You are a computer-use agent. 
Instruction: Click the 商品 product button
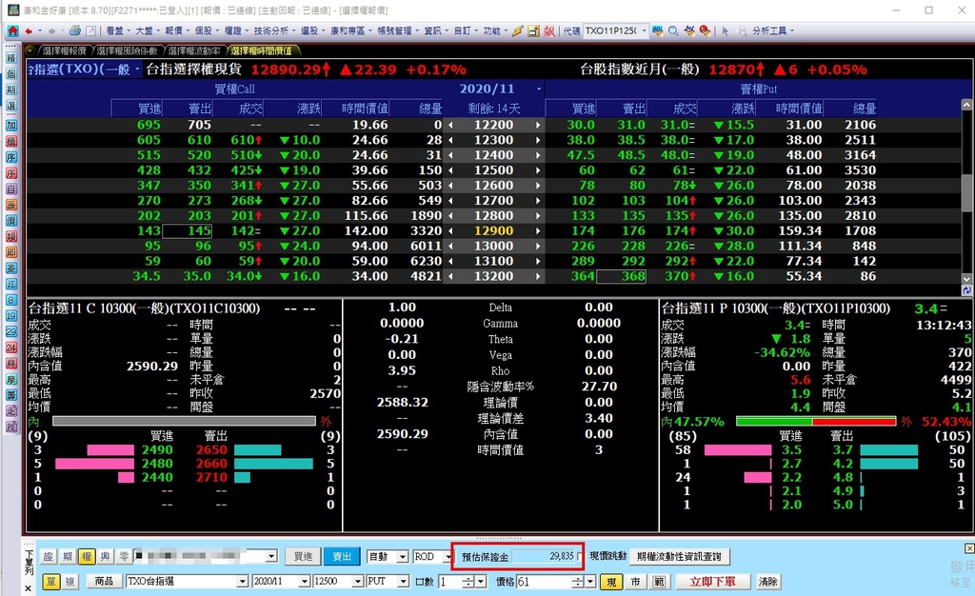tap(104, 581)
